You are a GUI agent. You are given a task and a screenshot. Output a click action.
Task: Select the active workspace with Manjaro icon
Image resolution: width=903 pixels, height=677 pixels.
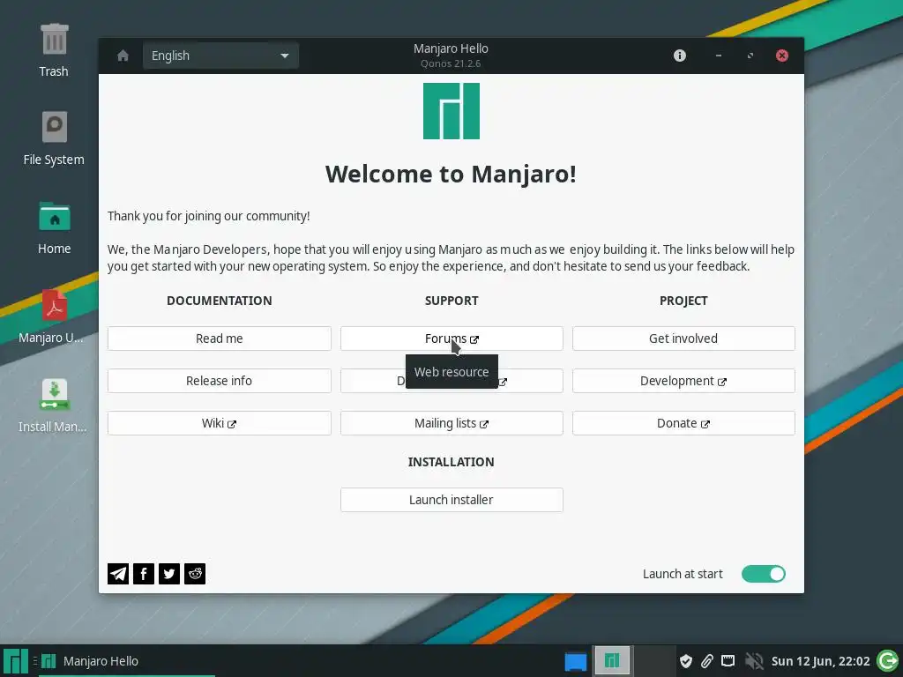[x=612, y=661]
